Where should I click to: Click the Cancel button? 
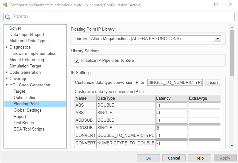[174, 158]
